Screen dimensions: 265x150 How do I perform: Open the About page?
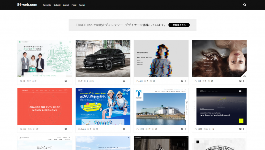[66, 5]
